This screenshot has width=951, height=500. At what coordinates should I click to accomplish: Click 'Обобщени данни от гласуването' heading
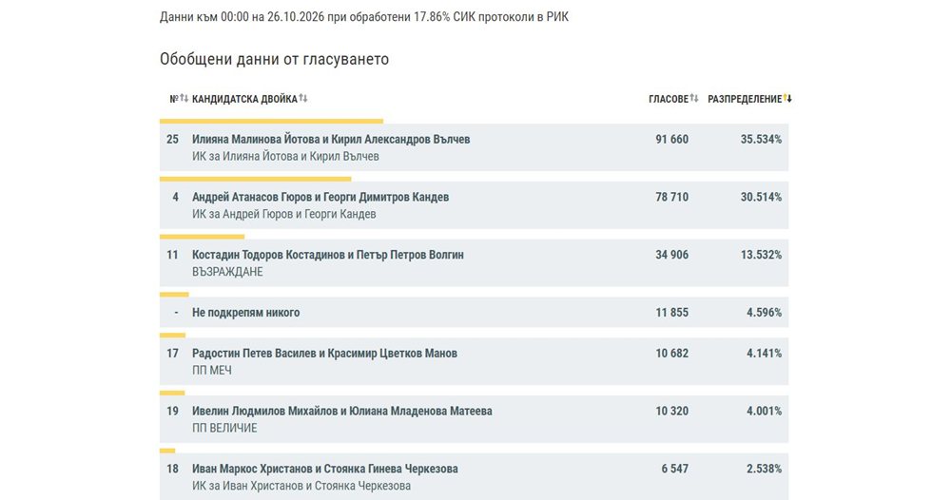[274, 59]
